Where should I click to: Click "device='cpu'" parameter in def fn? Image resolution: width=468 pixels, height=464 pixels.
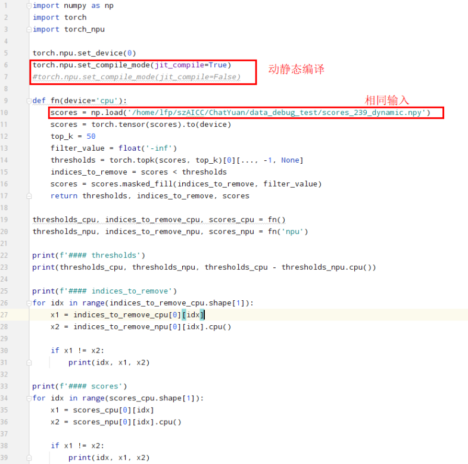[x=91, y=101]
